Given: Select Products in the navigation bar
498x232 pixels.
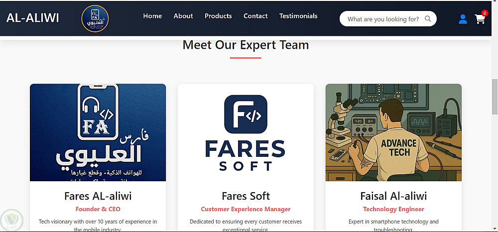Looking at the screenshot, I should (x=218, y=16).
